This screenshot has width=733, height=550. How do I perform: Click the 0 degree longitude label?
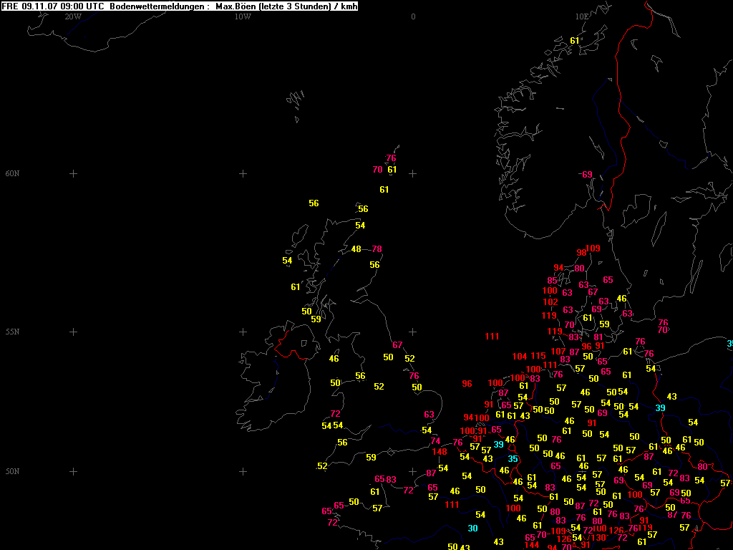pos(413,16)
